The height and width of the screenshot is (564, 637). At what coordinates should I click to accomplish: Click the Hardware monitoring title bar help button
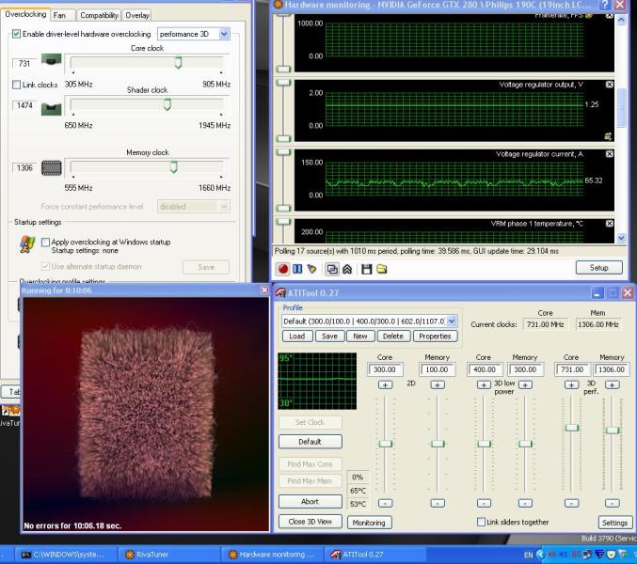coord(605,5)
